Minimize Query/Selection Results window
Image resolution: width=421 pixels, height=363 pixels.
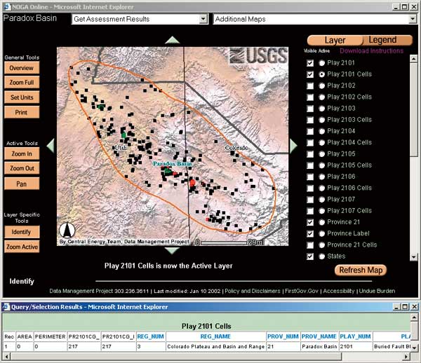[397, 307]
